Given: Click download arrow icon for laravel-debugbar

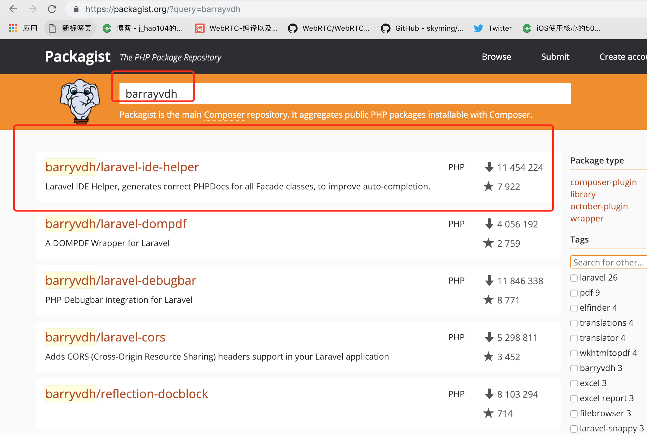Looking at the screenshot, I should point(489,281).
